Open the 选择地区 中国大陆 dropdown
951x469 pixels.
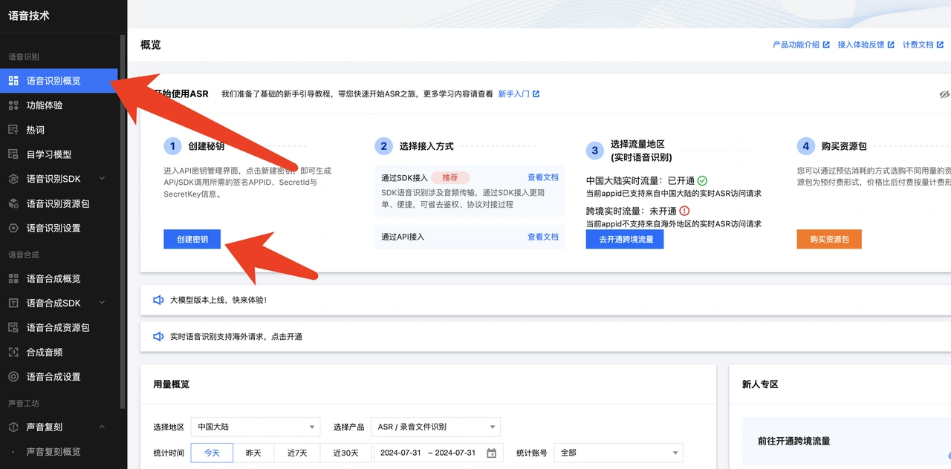tap(256, 427)
